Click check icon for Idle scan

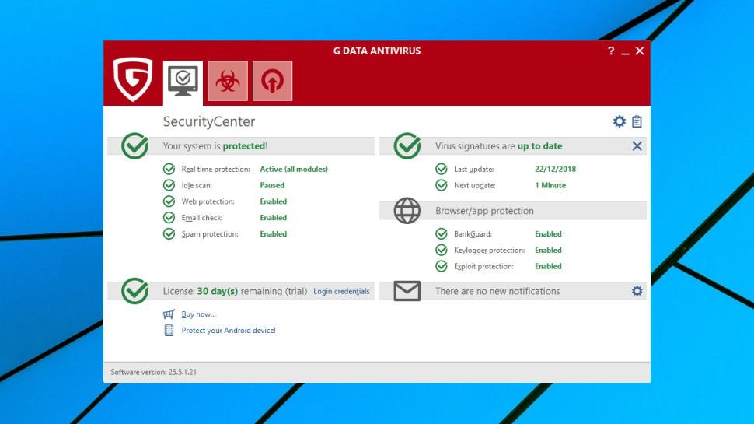coord(169,185)
